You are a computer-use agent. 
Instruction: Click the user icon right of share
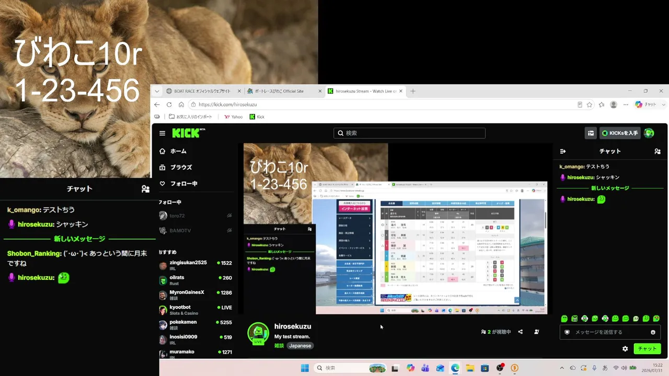tap(537, 332)
